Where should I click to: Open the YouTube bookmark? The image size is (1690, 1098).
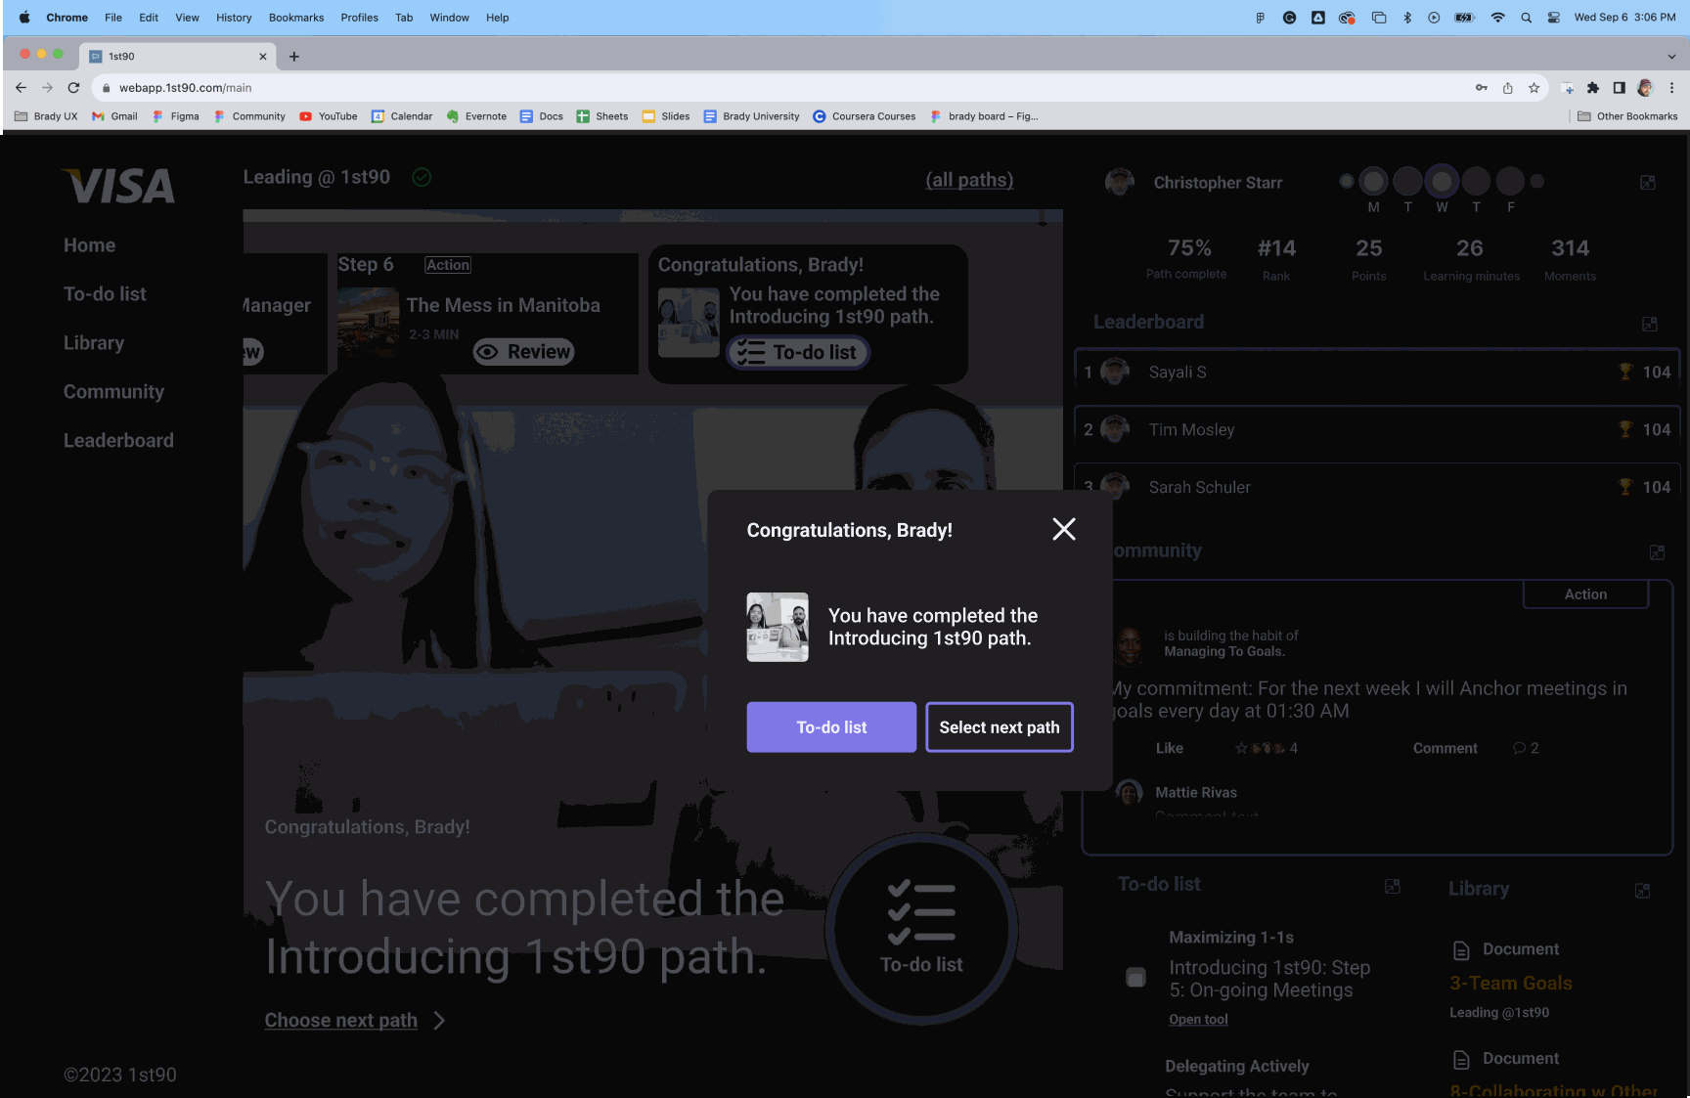click(329, 116)
